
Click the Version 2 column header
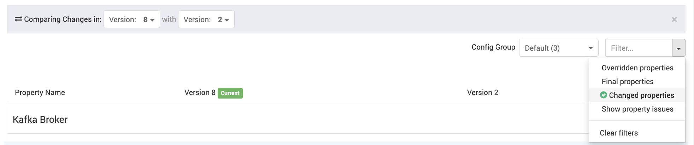[483, 93]
